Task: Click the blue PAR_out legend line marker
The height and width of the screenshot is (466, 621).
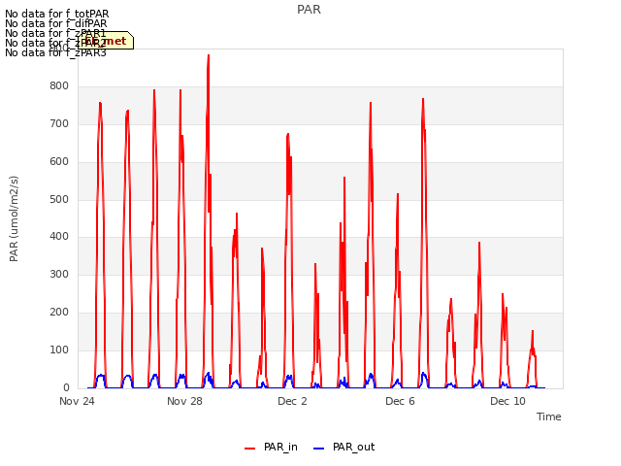Action: 319,449
